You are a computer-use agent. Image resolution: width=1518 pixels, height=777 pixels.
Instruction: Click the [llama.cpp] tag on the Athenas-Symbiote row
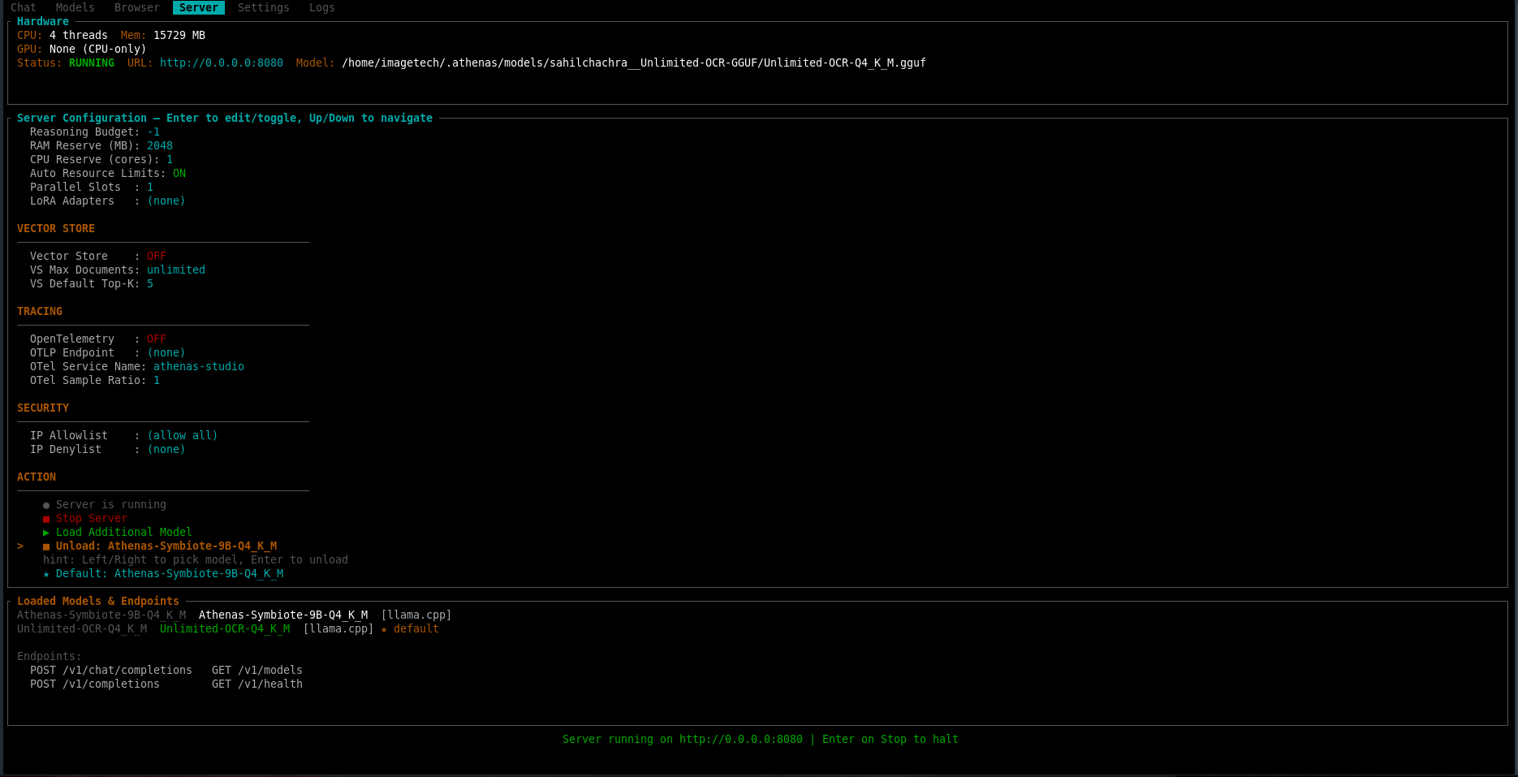416,615
